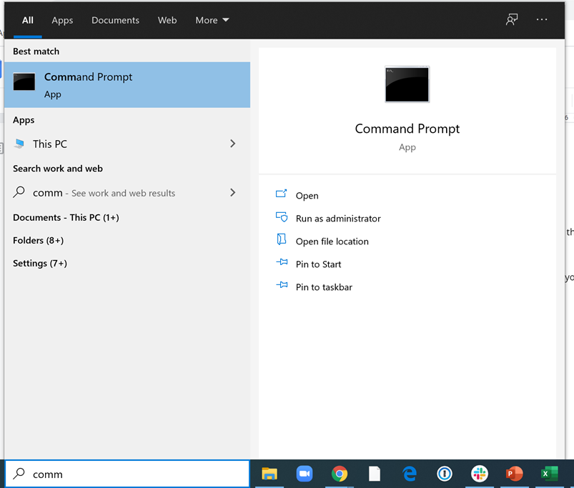This screenshot has width=574, height=488.
Task: Click the Search work and web heading
Action: point(58,169)
